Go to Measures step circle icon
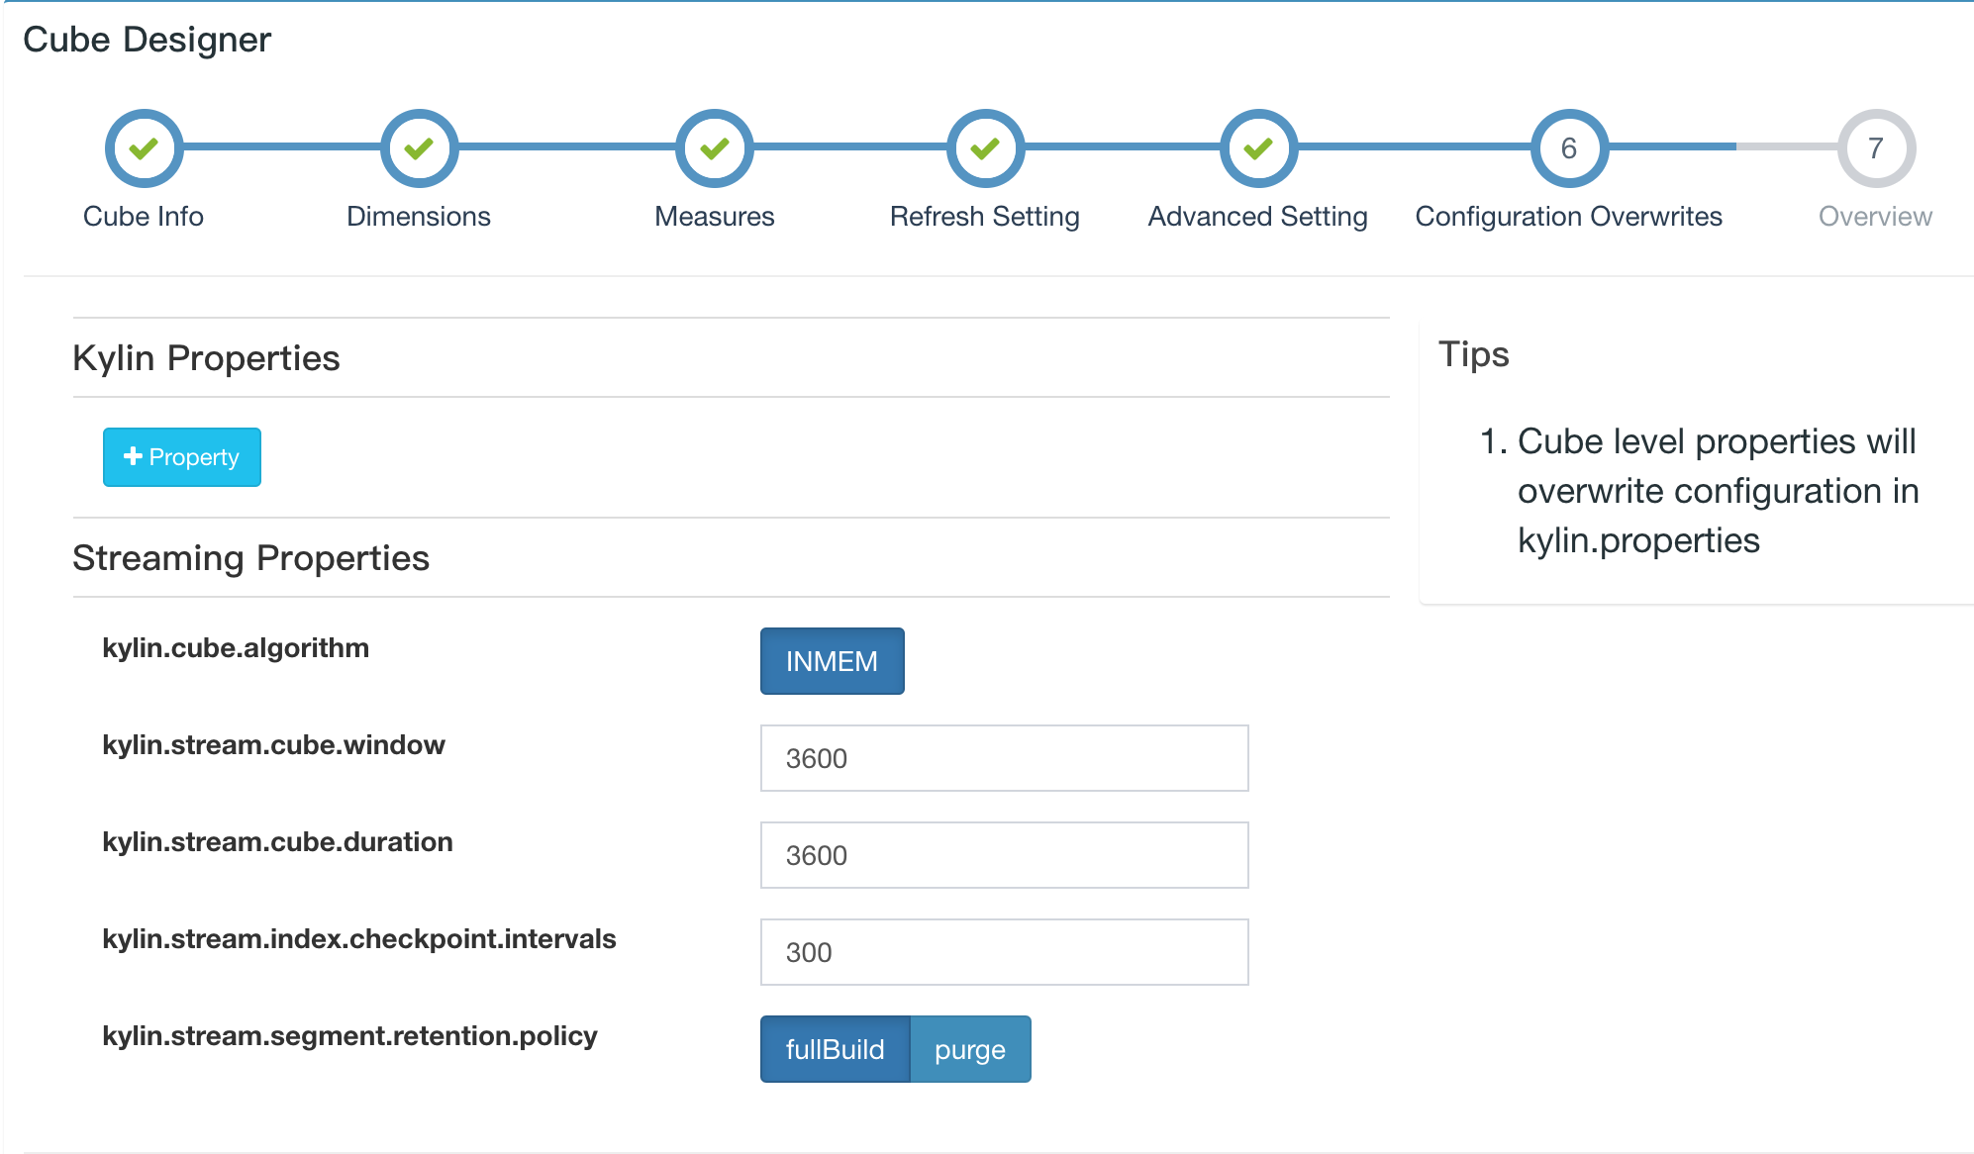The height and width of the screenshot is (1154, 1974). pos(714,148)
